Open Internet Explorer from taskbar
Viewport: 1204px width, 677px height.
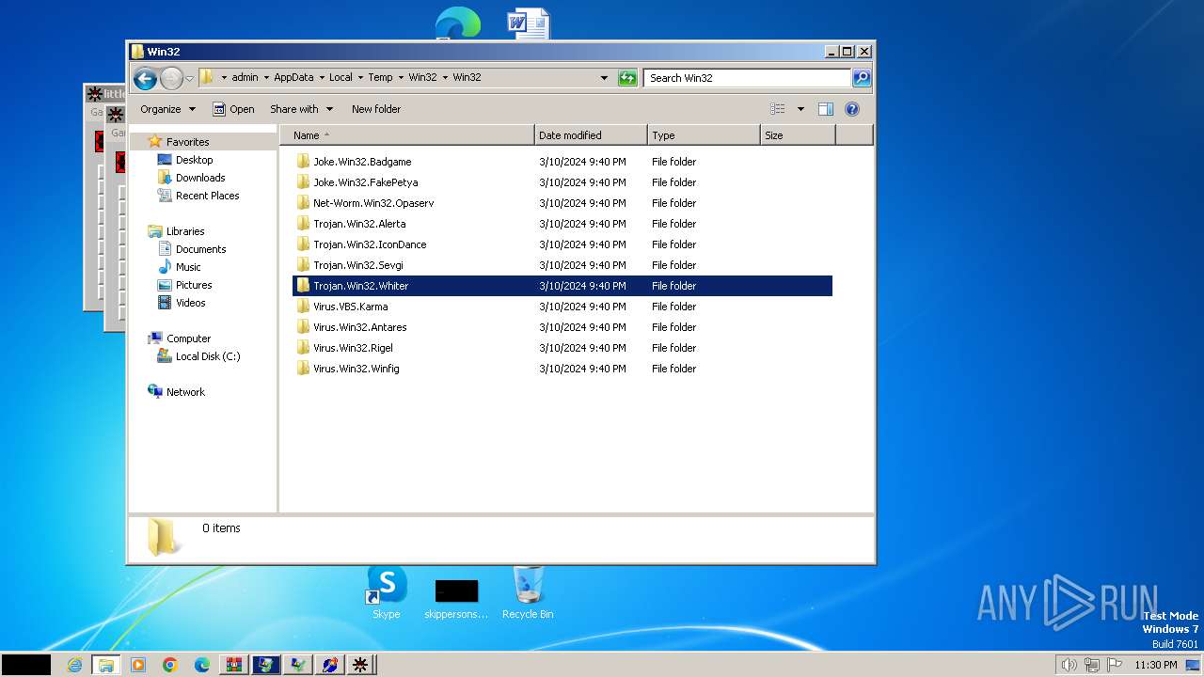click(x=74, y=665)
